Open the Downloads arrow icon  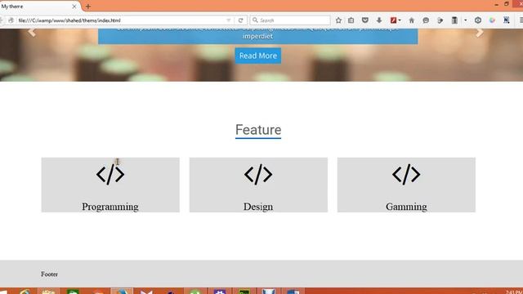pyautogui.click(x=379, y=20)
